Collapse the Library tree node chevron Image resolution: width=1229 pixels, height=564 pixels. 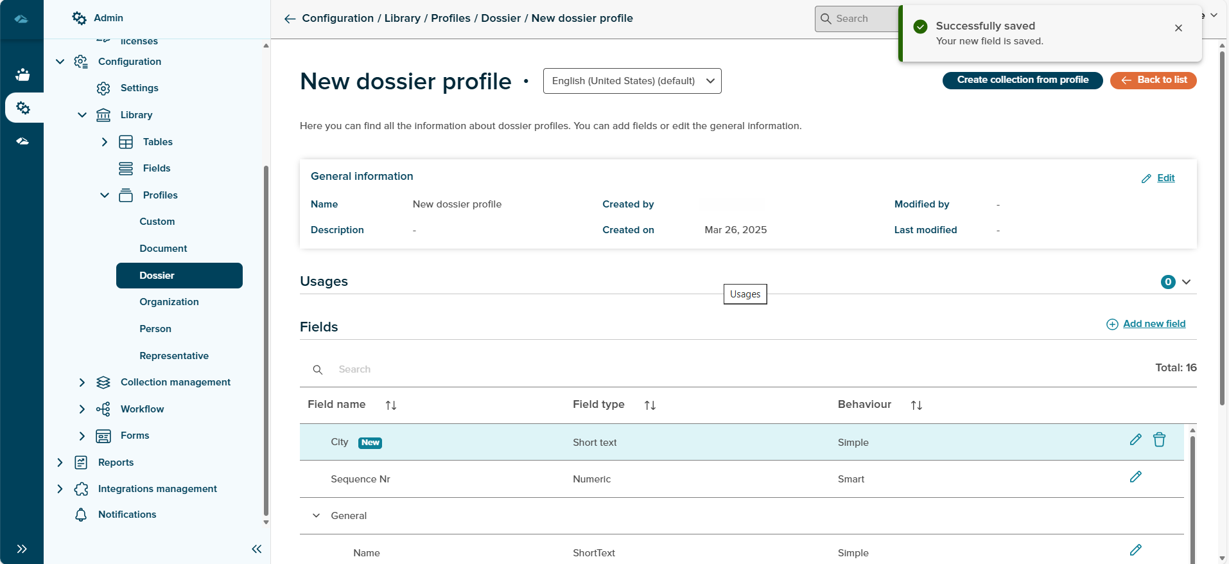82,115
